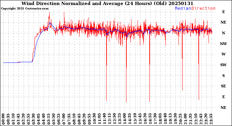The image size is (232, 126).
Task: Click the blue Median legend label
Action: (183, 8)
